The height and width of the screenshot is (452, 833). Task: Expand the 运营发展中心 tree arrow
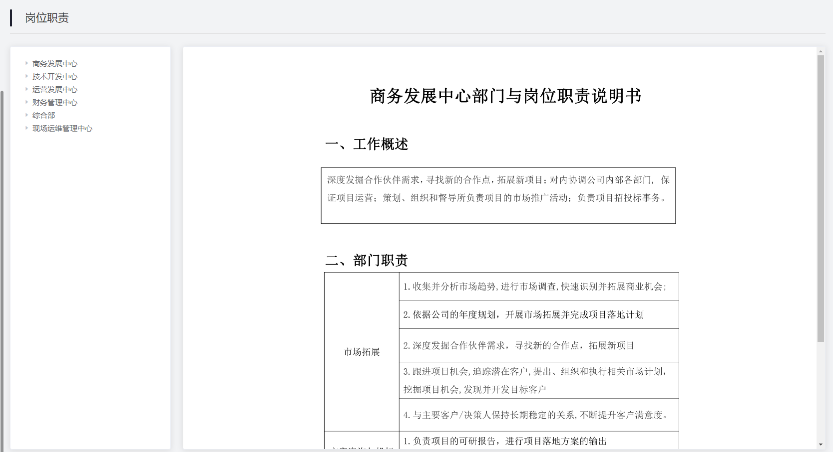point(26,89)
